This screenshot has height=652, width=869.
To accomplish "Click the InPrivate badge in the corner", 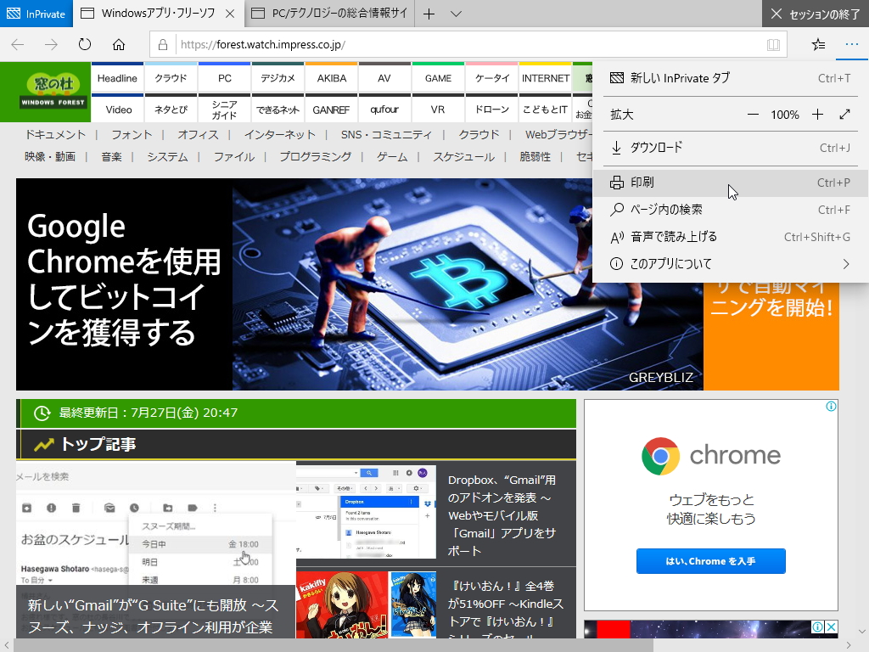I will coord(36,14).
